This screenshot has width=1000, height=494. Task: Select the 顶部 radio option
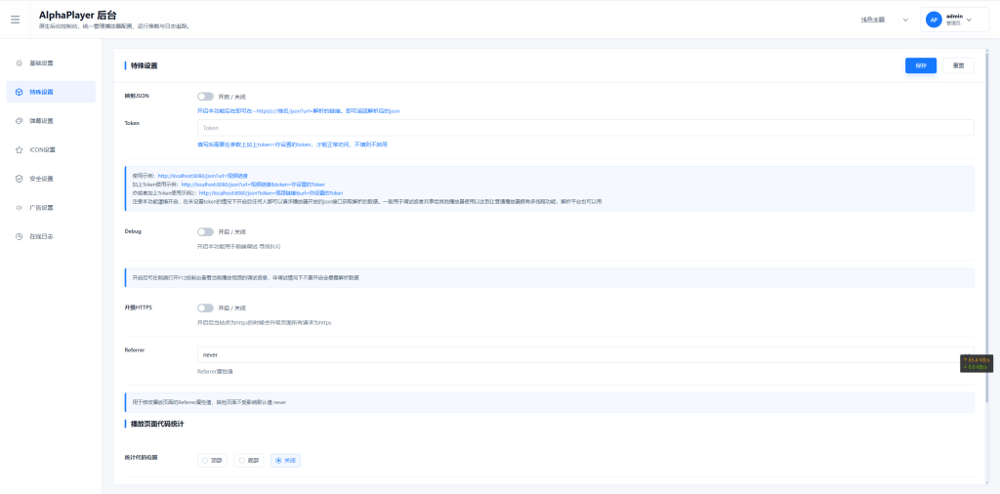(x=213, y=460)
